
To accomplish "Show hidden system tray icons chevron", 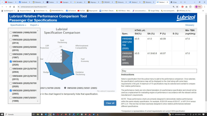I will tap(188, 114).
